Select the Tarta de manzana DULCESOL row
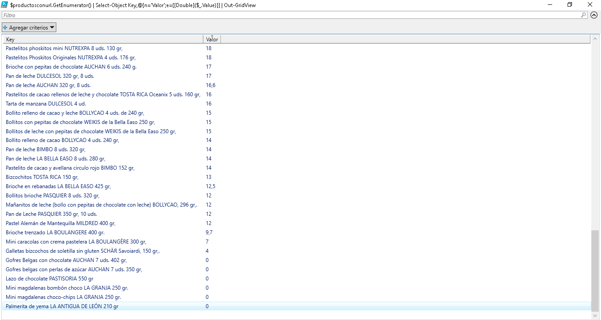The image size is (601, 320). [x=46, y=104]
